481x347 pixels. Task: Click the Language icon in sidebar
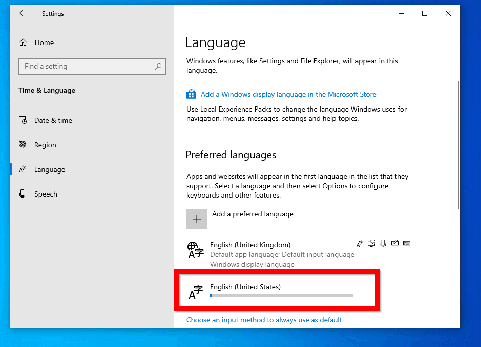click(23, 169)
